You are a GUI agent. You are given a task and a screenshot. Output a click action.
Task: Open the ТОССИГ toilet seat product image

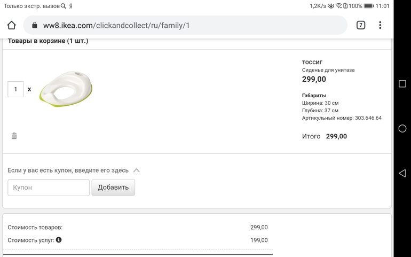(66, 89)
